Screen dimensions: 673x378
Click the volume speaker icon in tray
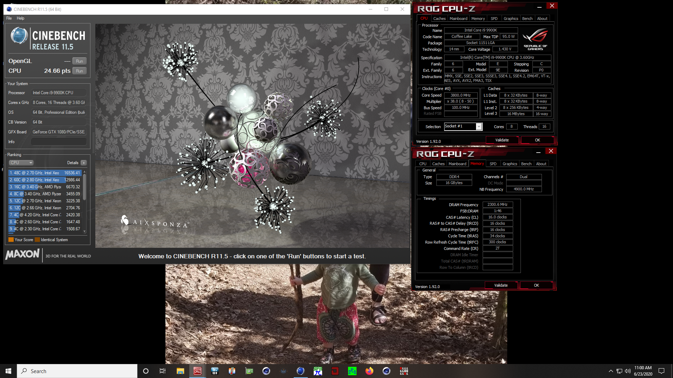tap(627, 371)
